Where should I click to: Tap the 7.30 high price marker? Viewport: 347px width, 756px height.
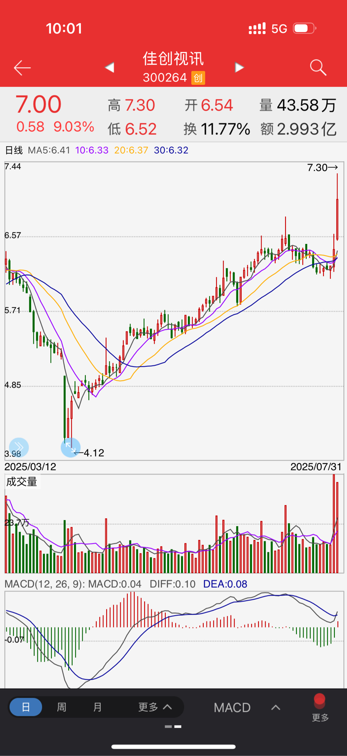(322, 167)
